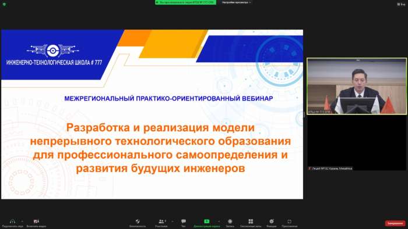Image resolution: width=408 pixels, height=229 pixels.
Task: Expand the share screen options arrow
Action: tap(219, 221)
